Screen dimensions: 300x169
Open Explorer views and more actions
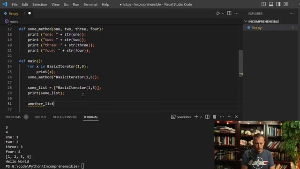(292, 13)
